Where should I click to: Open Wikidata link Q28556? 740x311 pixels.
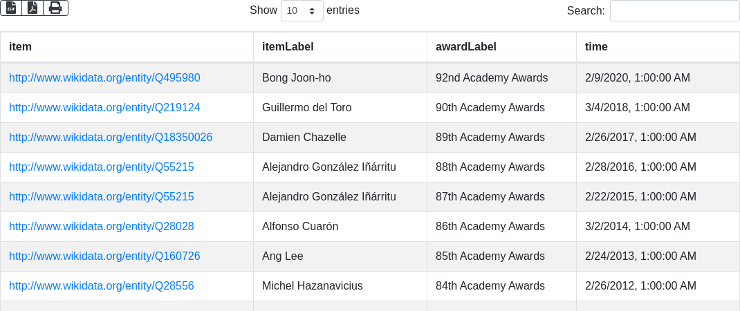pos(102,286)
